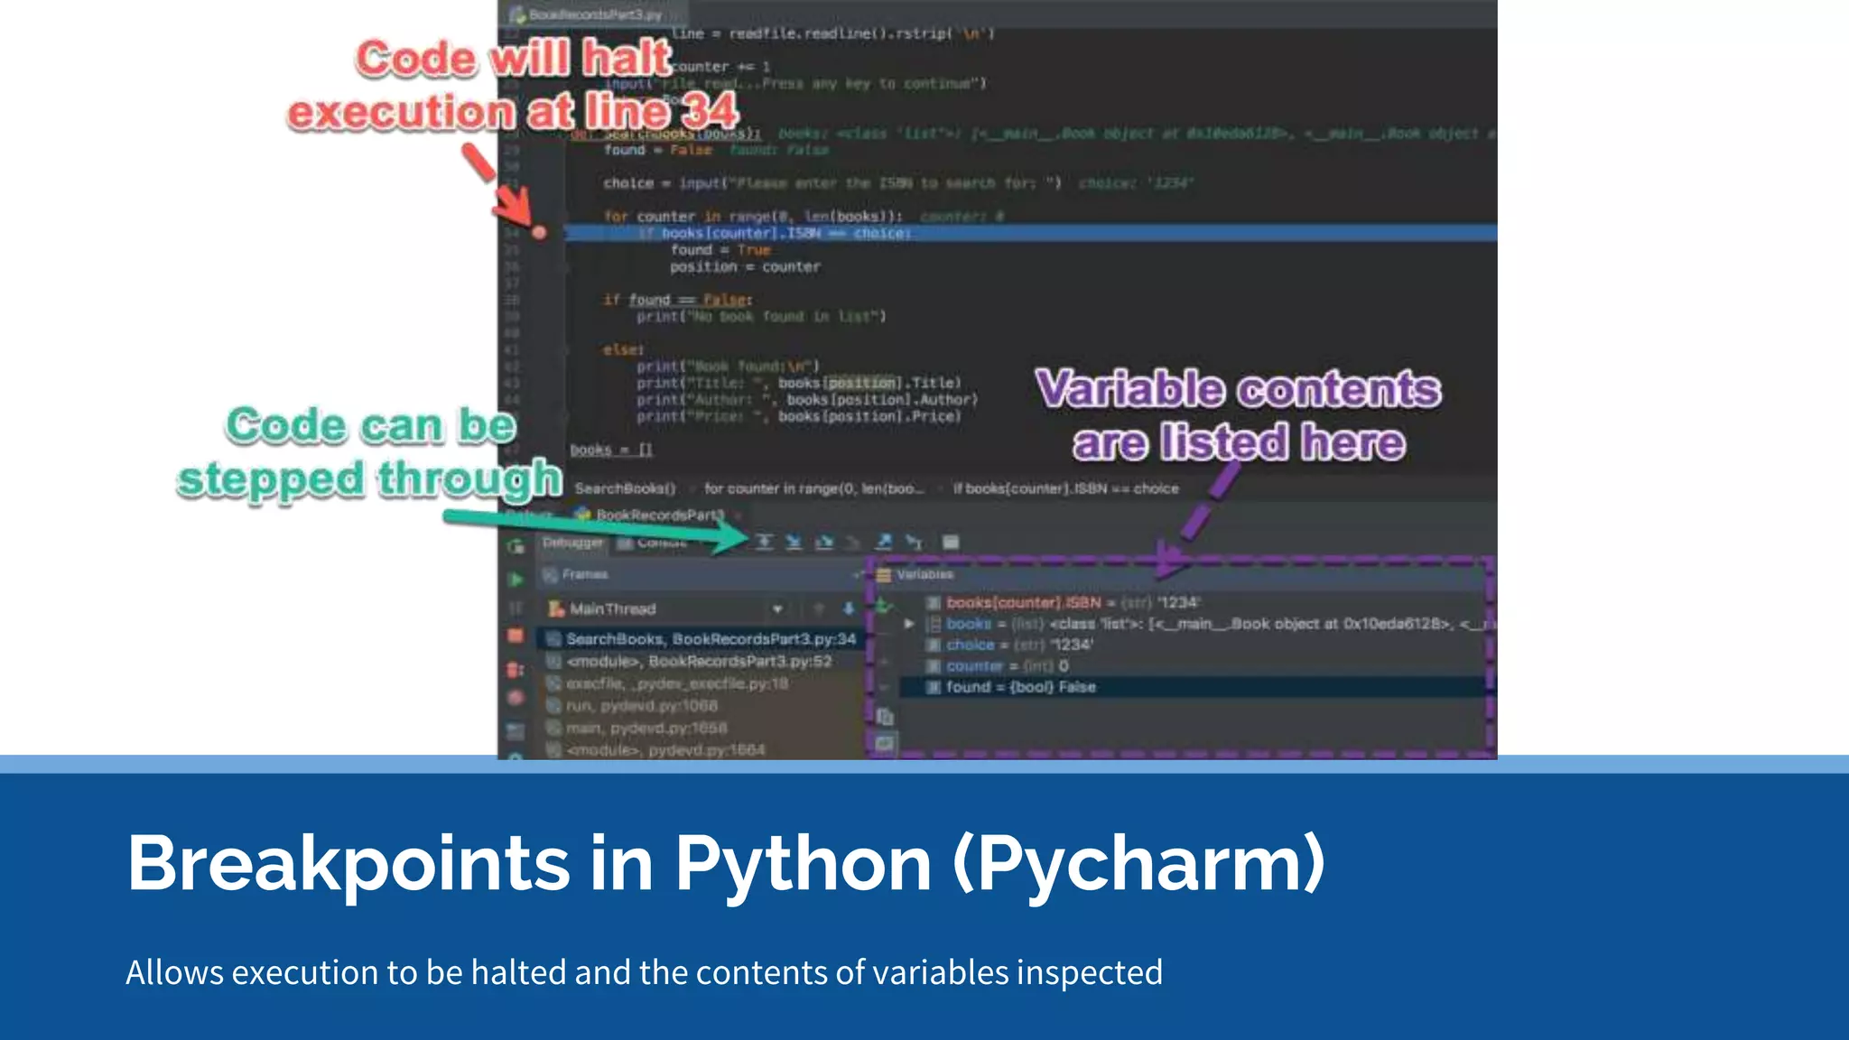Click code line 'counter += 1'

(720, 67)
